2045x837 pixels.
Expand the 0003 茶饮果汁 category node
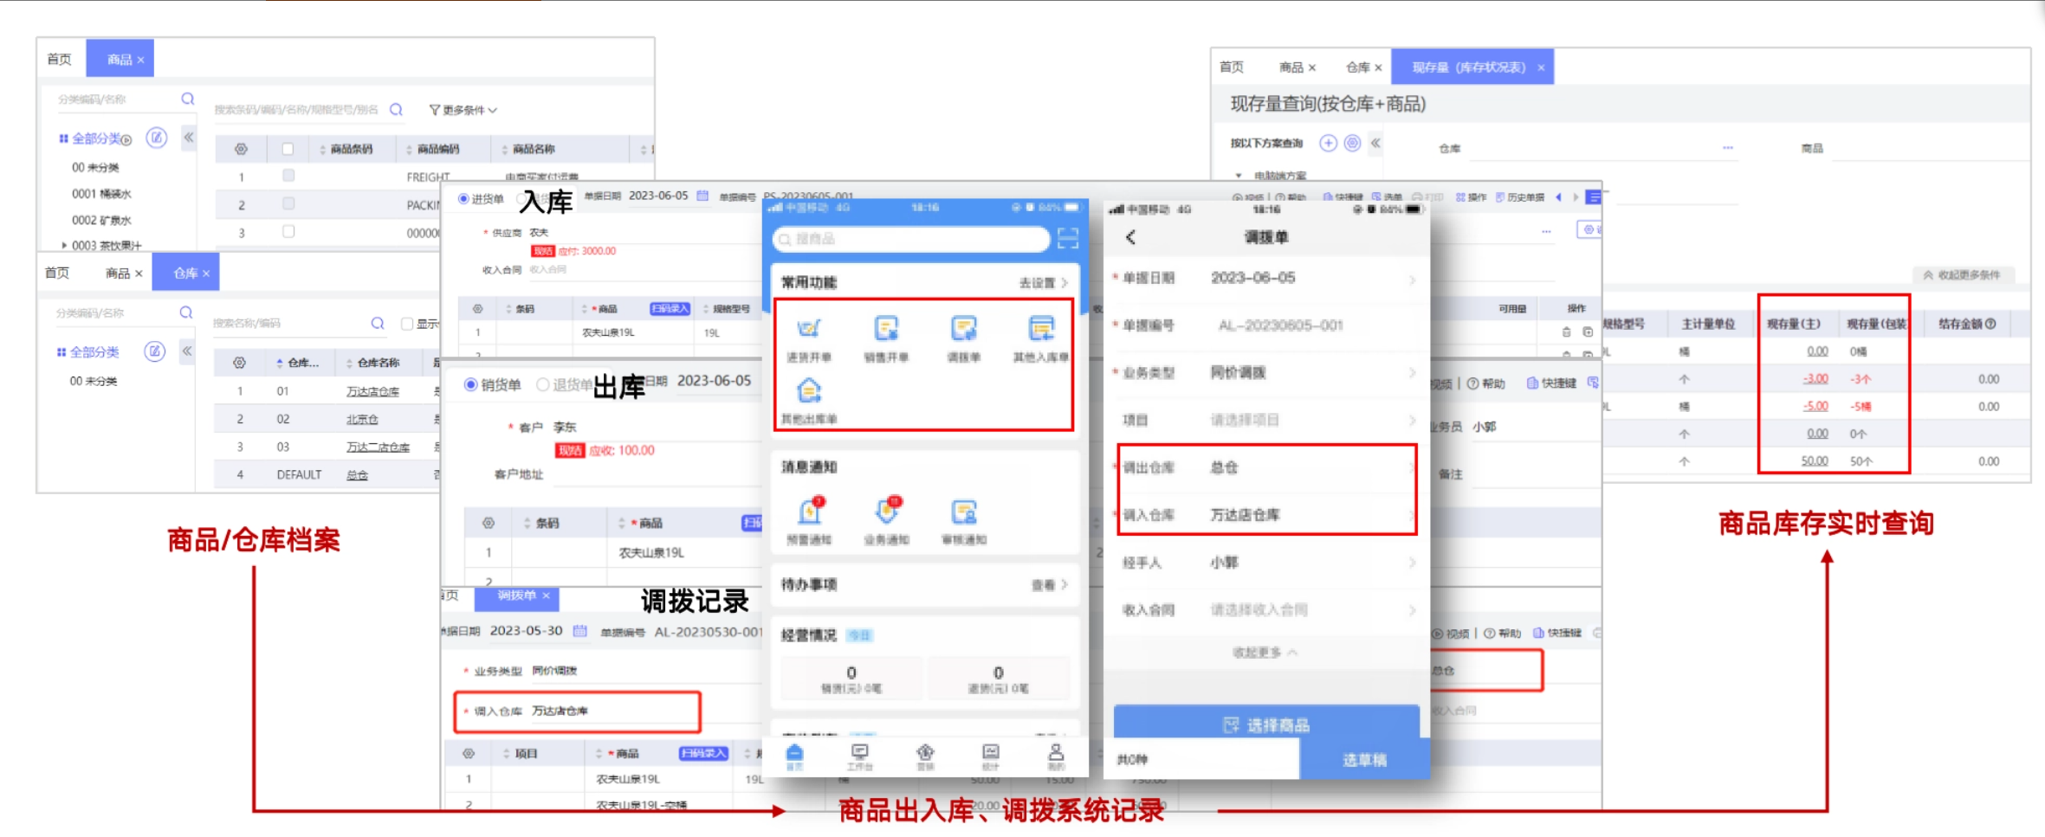pyautogui.click(x=64, y=245)
